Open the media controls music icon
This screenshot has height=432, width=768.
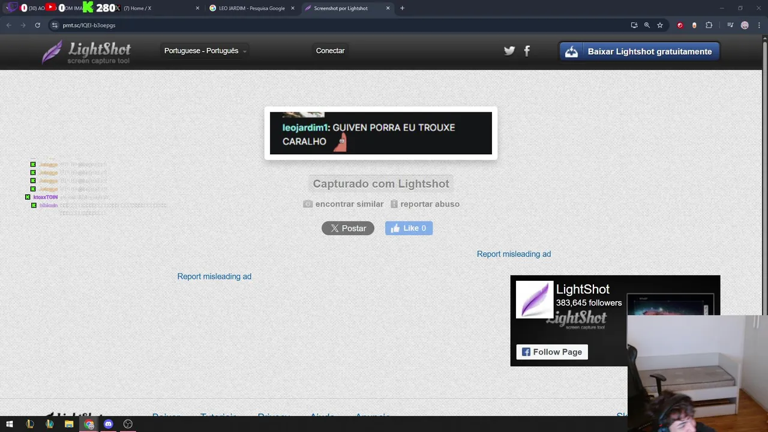[x=730, y=25]
